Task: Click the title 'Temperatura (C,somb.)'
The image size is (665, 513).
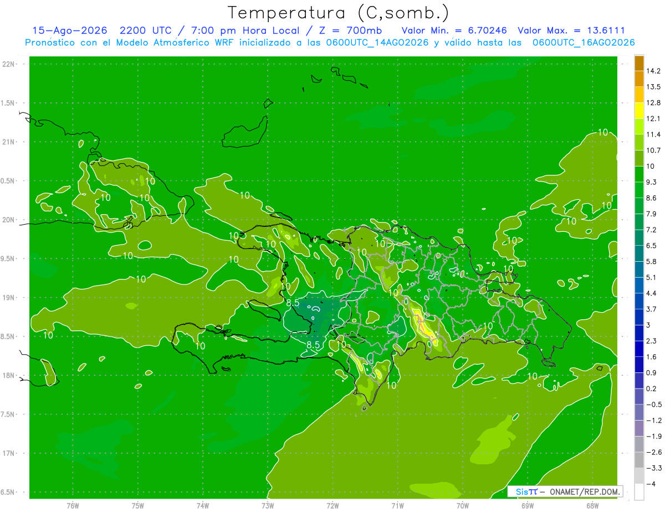Action: click(x=338, y=13)
